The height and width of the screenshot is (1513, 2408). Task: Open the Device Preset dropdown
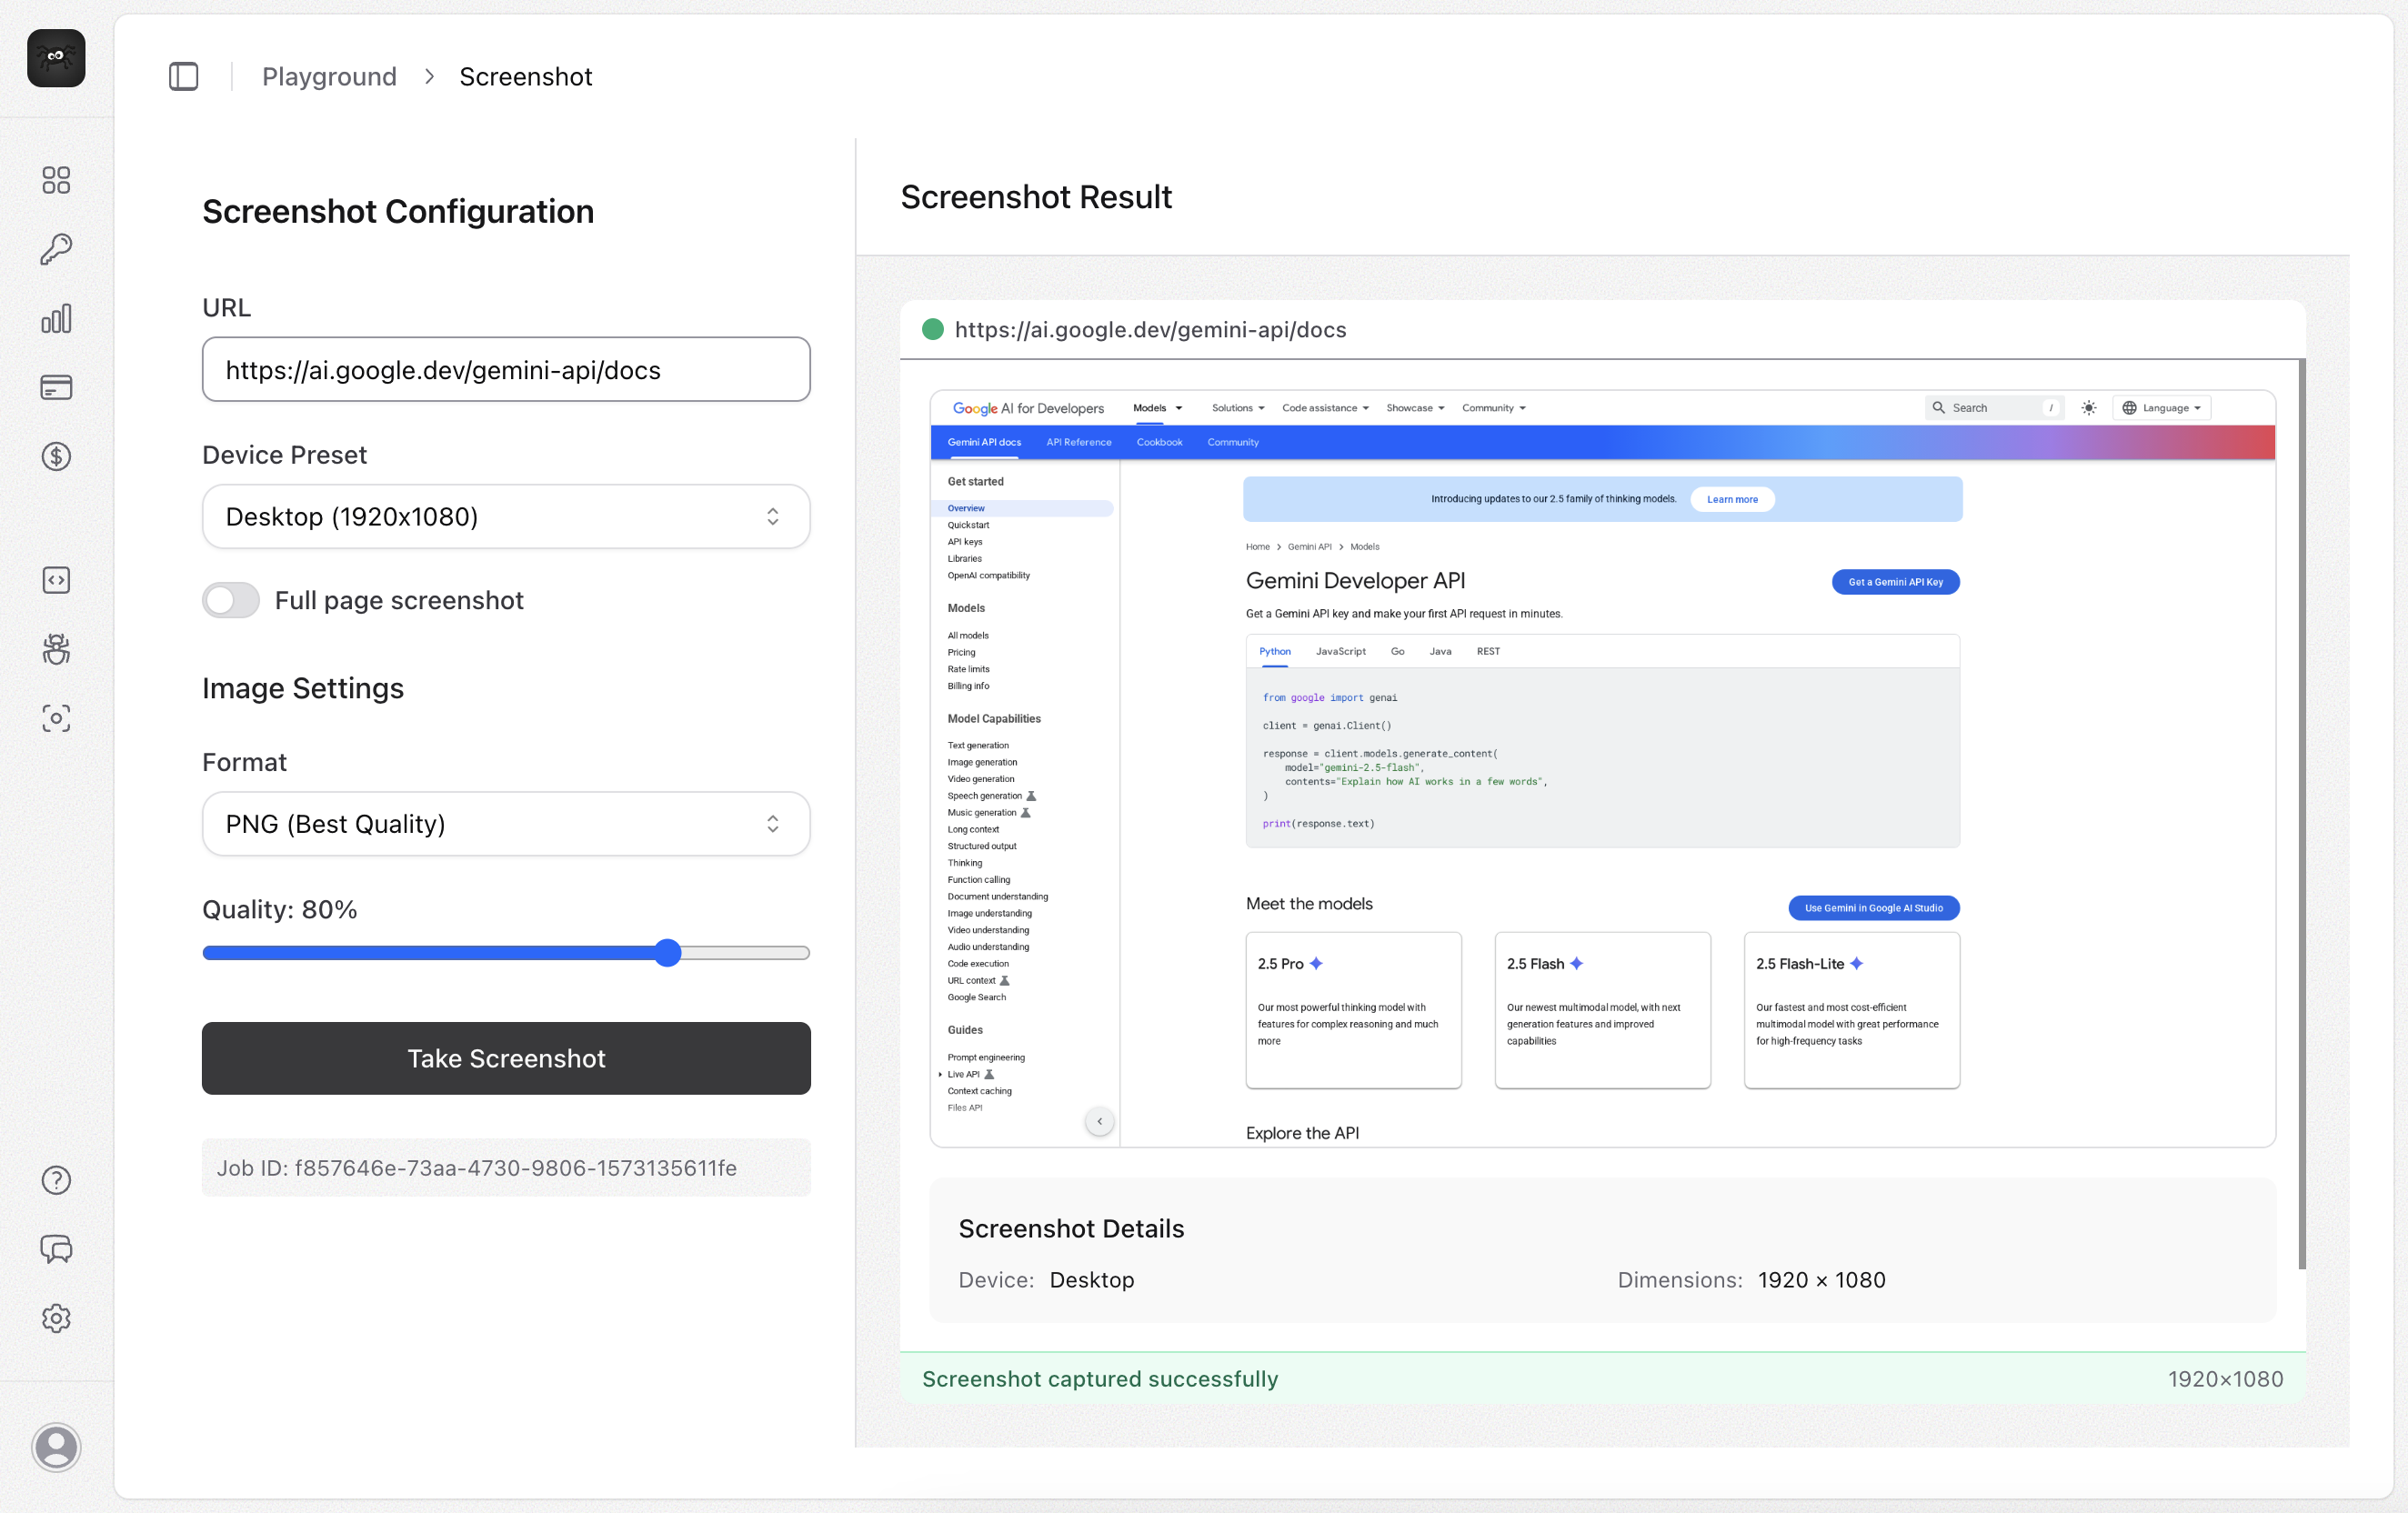506,516
